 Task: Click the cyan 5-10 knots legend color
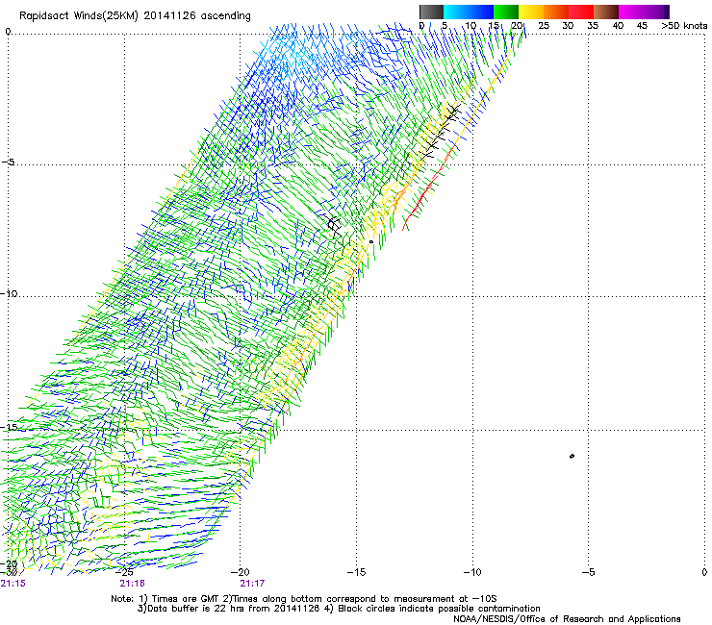[456, 12]
